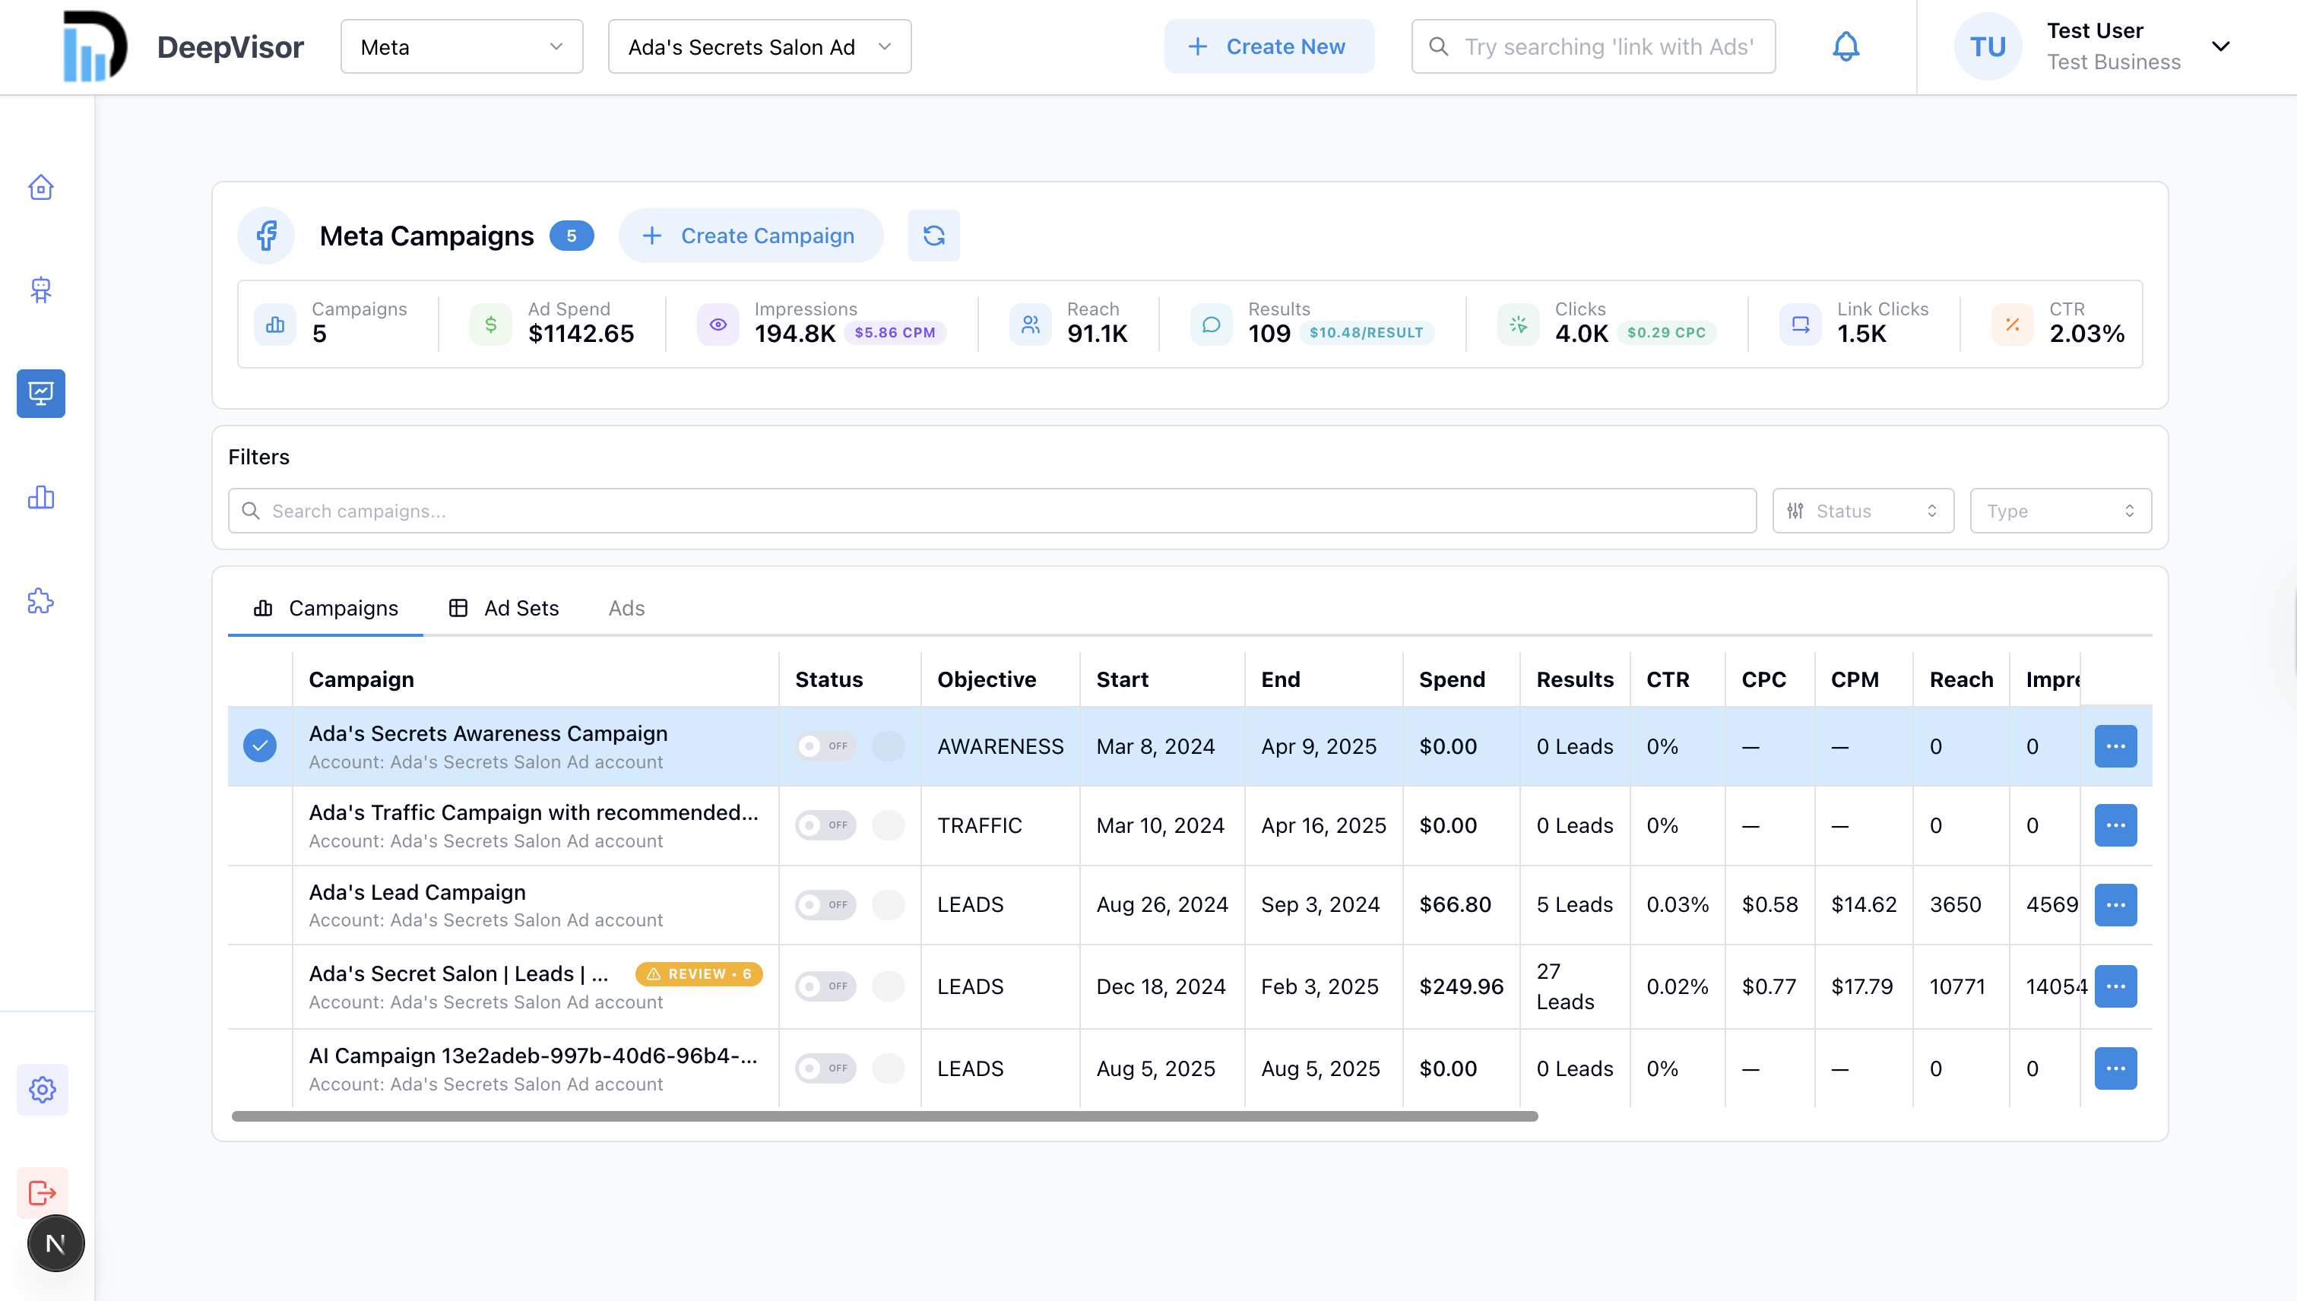Click the AI robot sidebar icon
This screenshot has width=2297, height=1301.
click(41, 290)
